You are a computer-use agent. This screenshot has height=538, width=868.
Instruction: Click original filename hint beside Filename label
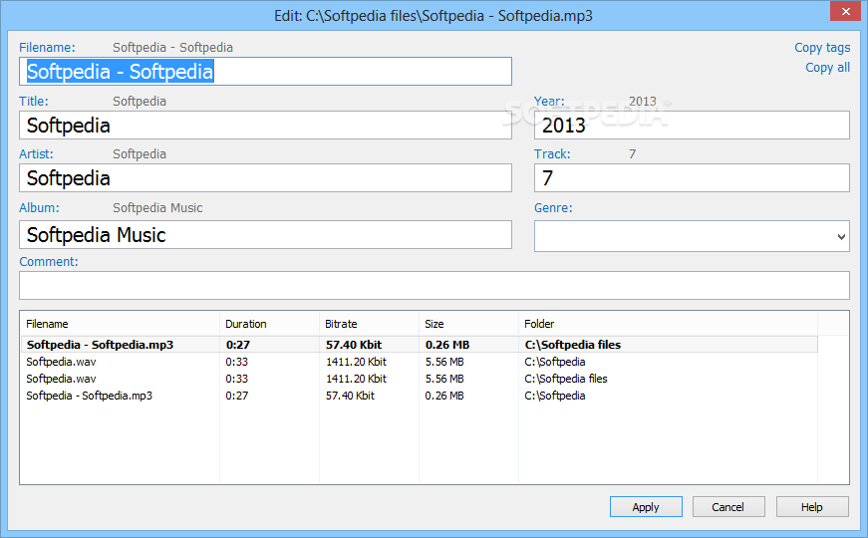(x=172, y=48)
